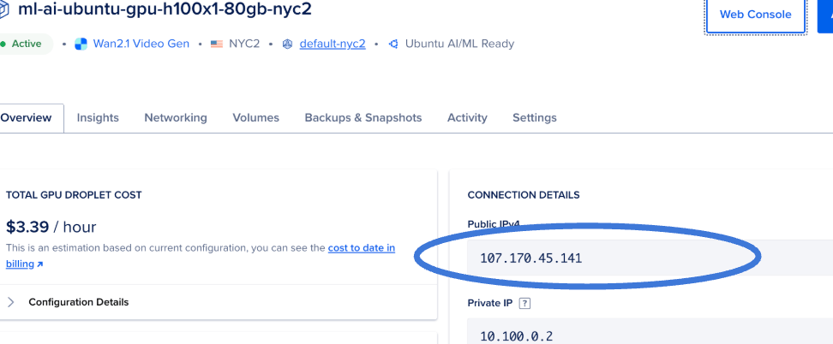Open Backups & Snapshots tab
Viewport: 833px width, 344px height.
pos(363,118)
